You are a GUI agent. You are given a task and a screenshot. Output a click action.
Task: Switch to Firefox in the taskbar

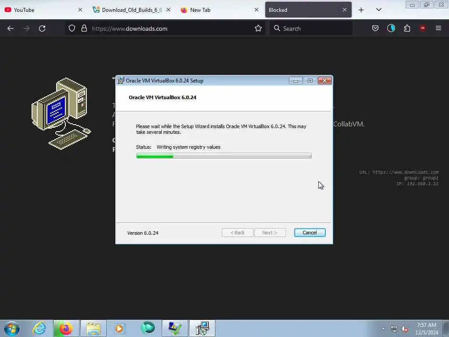[66, 328]
